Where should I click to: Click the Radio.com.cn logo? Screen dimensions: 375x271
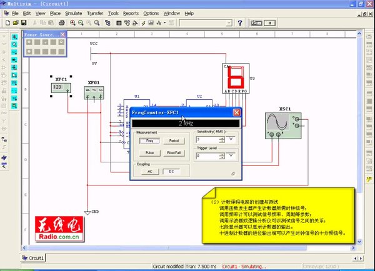click(x=59, y=229)
